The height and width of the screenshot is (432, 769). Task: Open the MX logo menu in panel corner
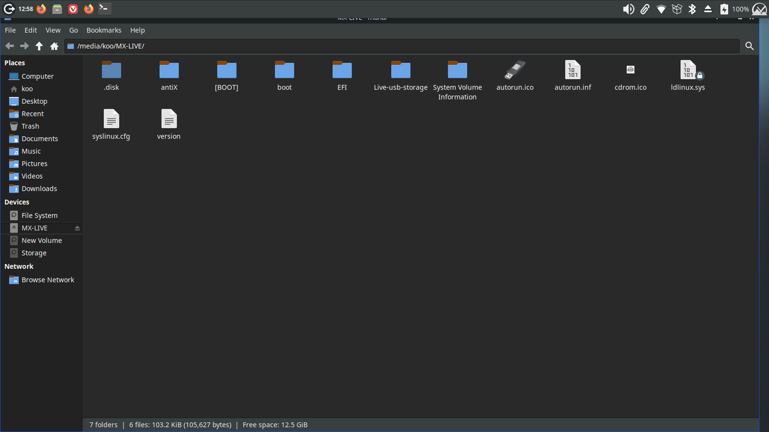point(759,10)
